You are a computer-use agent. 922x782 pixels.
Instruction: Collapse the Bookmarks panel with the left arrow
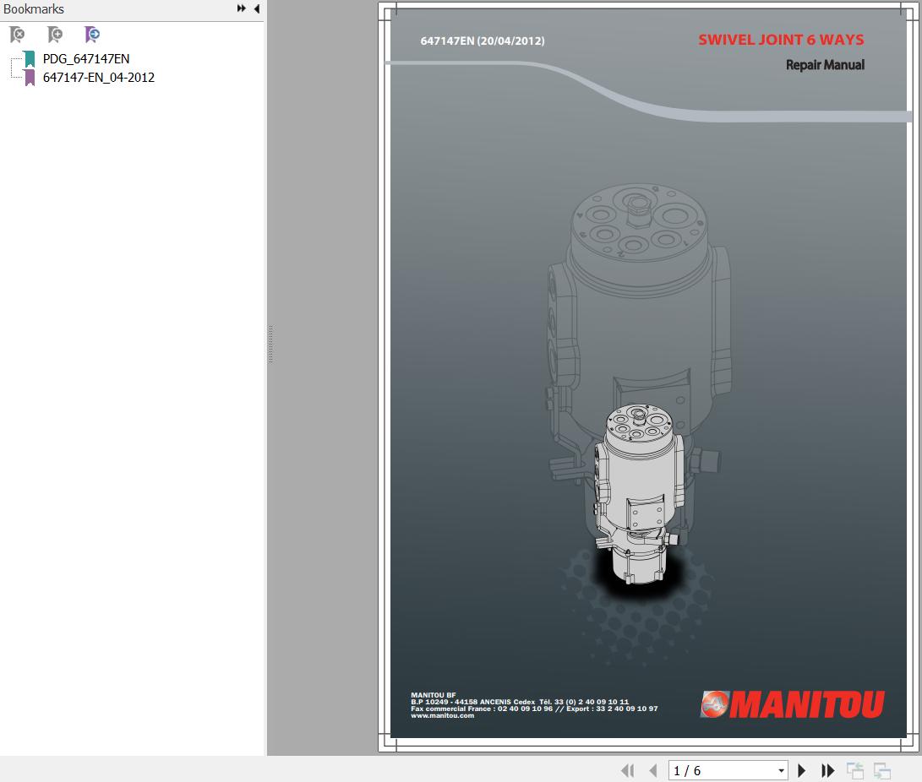pos(257,8)
